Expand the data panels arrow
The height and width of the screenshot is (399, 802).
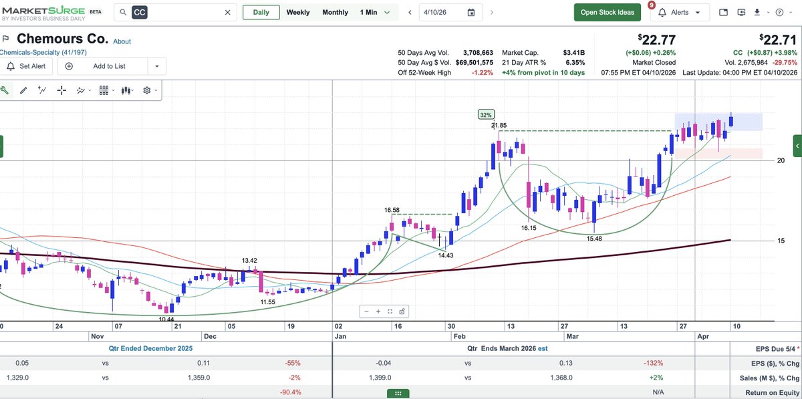113,91
